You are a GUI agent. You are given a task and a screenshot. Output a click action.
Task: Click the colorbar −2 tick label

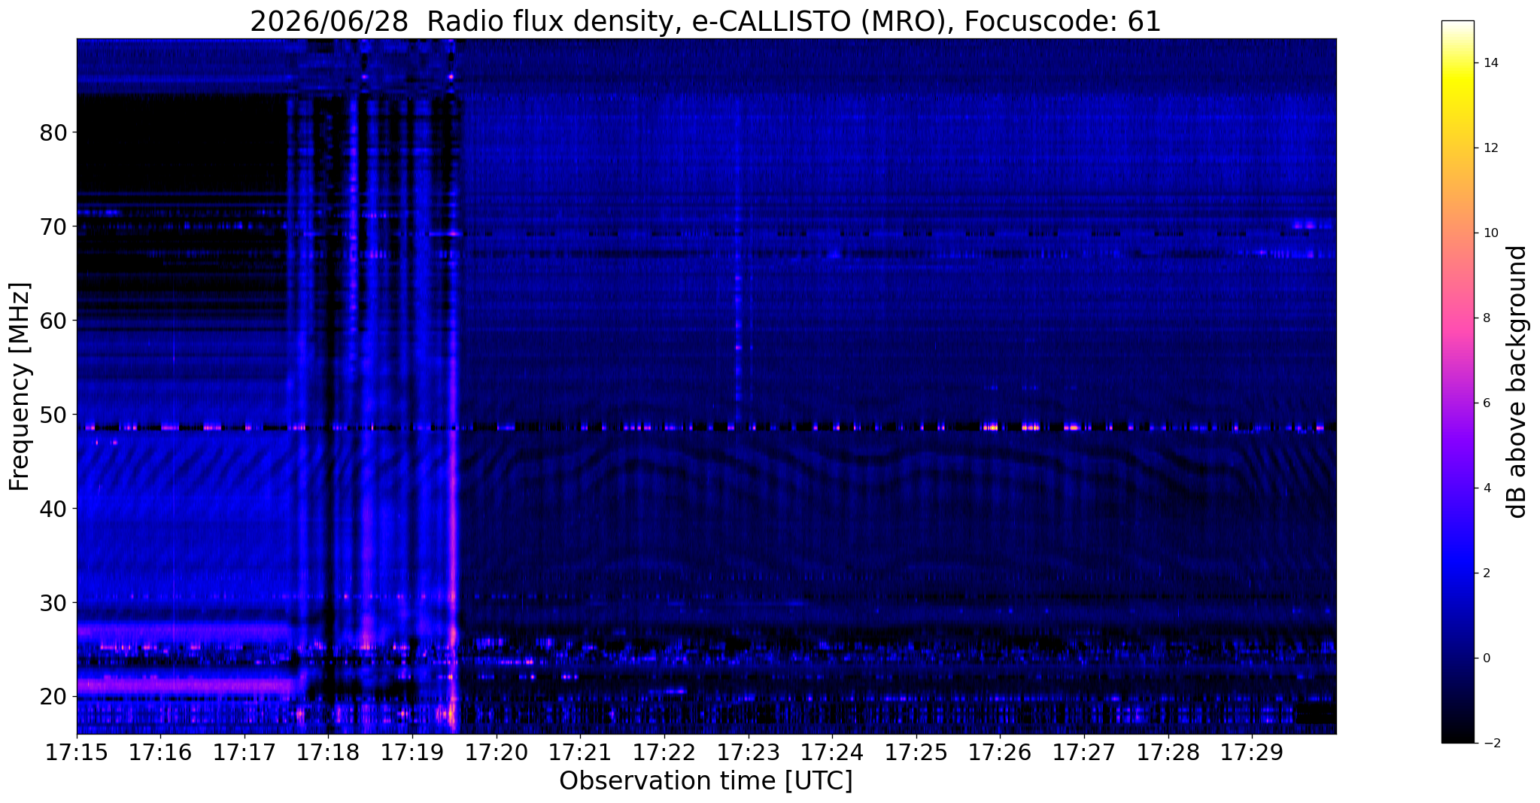[x=1489, y=744]
